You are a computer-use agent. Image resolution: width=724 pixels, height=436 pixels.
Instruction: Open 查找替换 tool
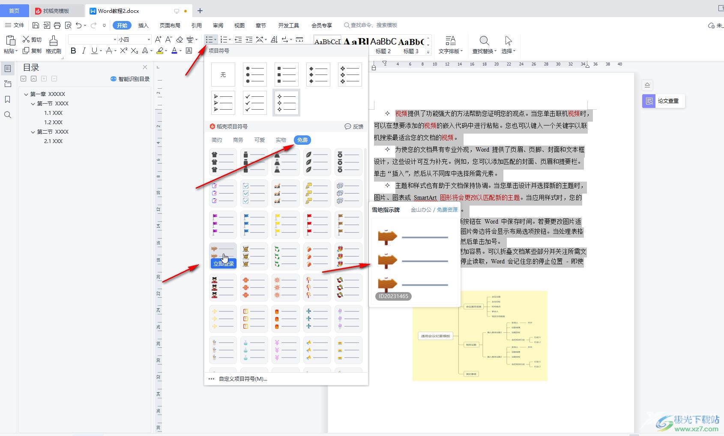(x=485, y=45)
